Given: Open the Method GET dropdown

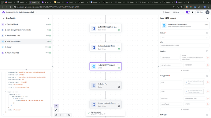Looking at the screenshot, I should (185, 38).
